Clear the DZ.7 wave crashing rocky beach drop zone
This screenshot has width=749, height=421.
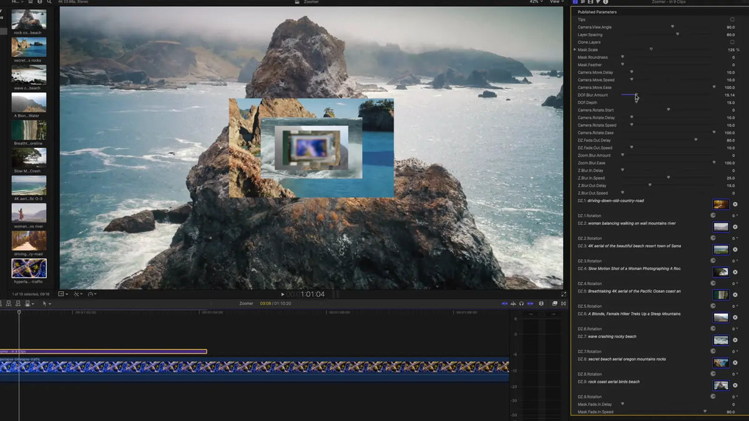coord(735,340)
